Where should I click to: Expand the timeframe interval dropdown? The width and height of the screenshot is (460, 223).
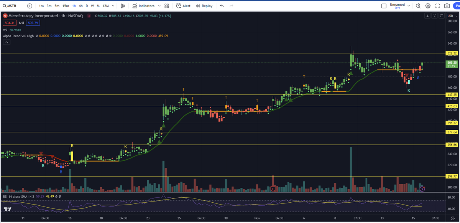[113, 6]
